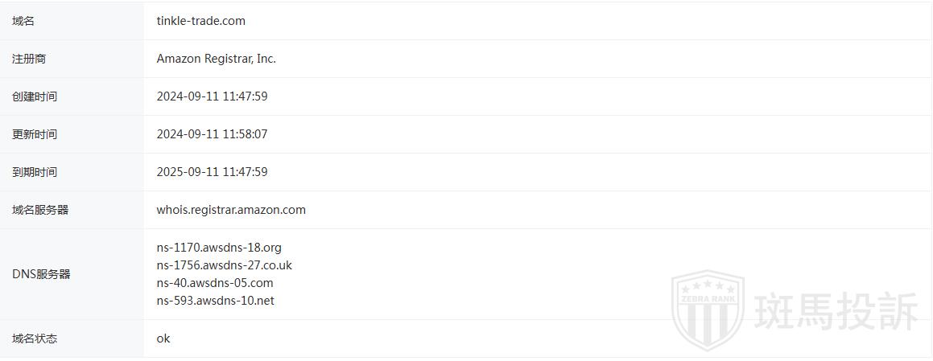Click the Zebra Rank shield logo watermark
Screen dimensions: 933x361
click(x=708, y=310)
